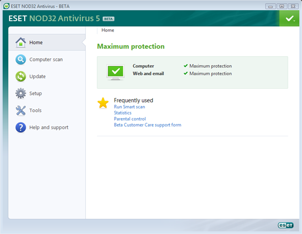This screenshot has width=302, height=234.
Task: Open Beta Customer Care support form
Action: pyautogui.click(x=148, y=125)
